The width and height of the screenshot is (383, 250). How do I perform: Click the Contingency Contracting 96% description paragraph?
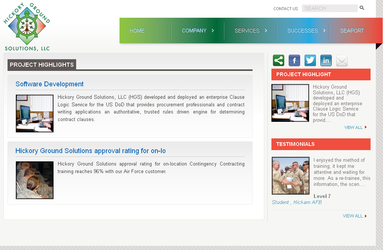point(151,168)
